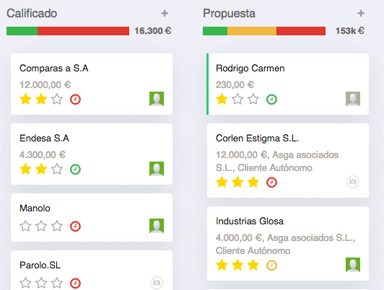Add a new card in Propuesta column

[x=361, y=13]
